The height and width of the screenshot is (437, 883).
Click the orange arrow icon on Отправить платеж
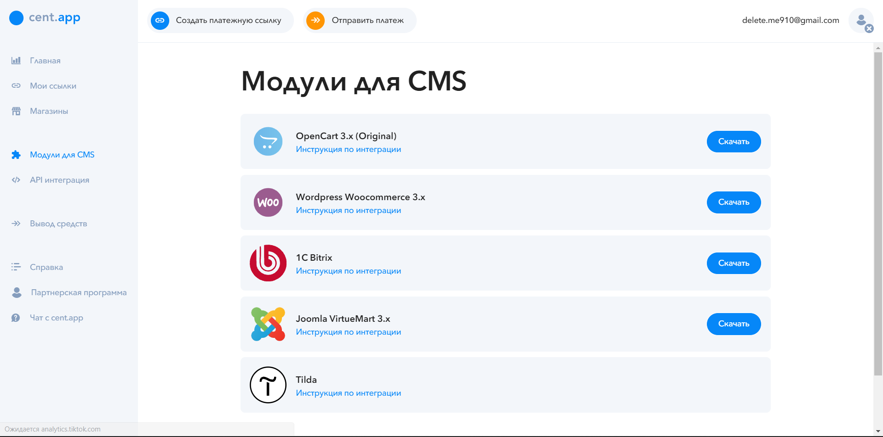(x=315, y=20)
